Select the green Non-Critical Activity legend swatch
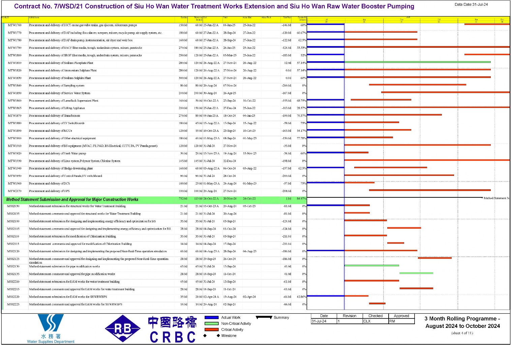511x345 pixels. (x=211, y=323)
